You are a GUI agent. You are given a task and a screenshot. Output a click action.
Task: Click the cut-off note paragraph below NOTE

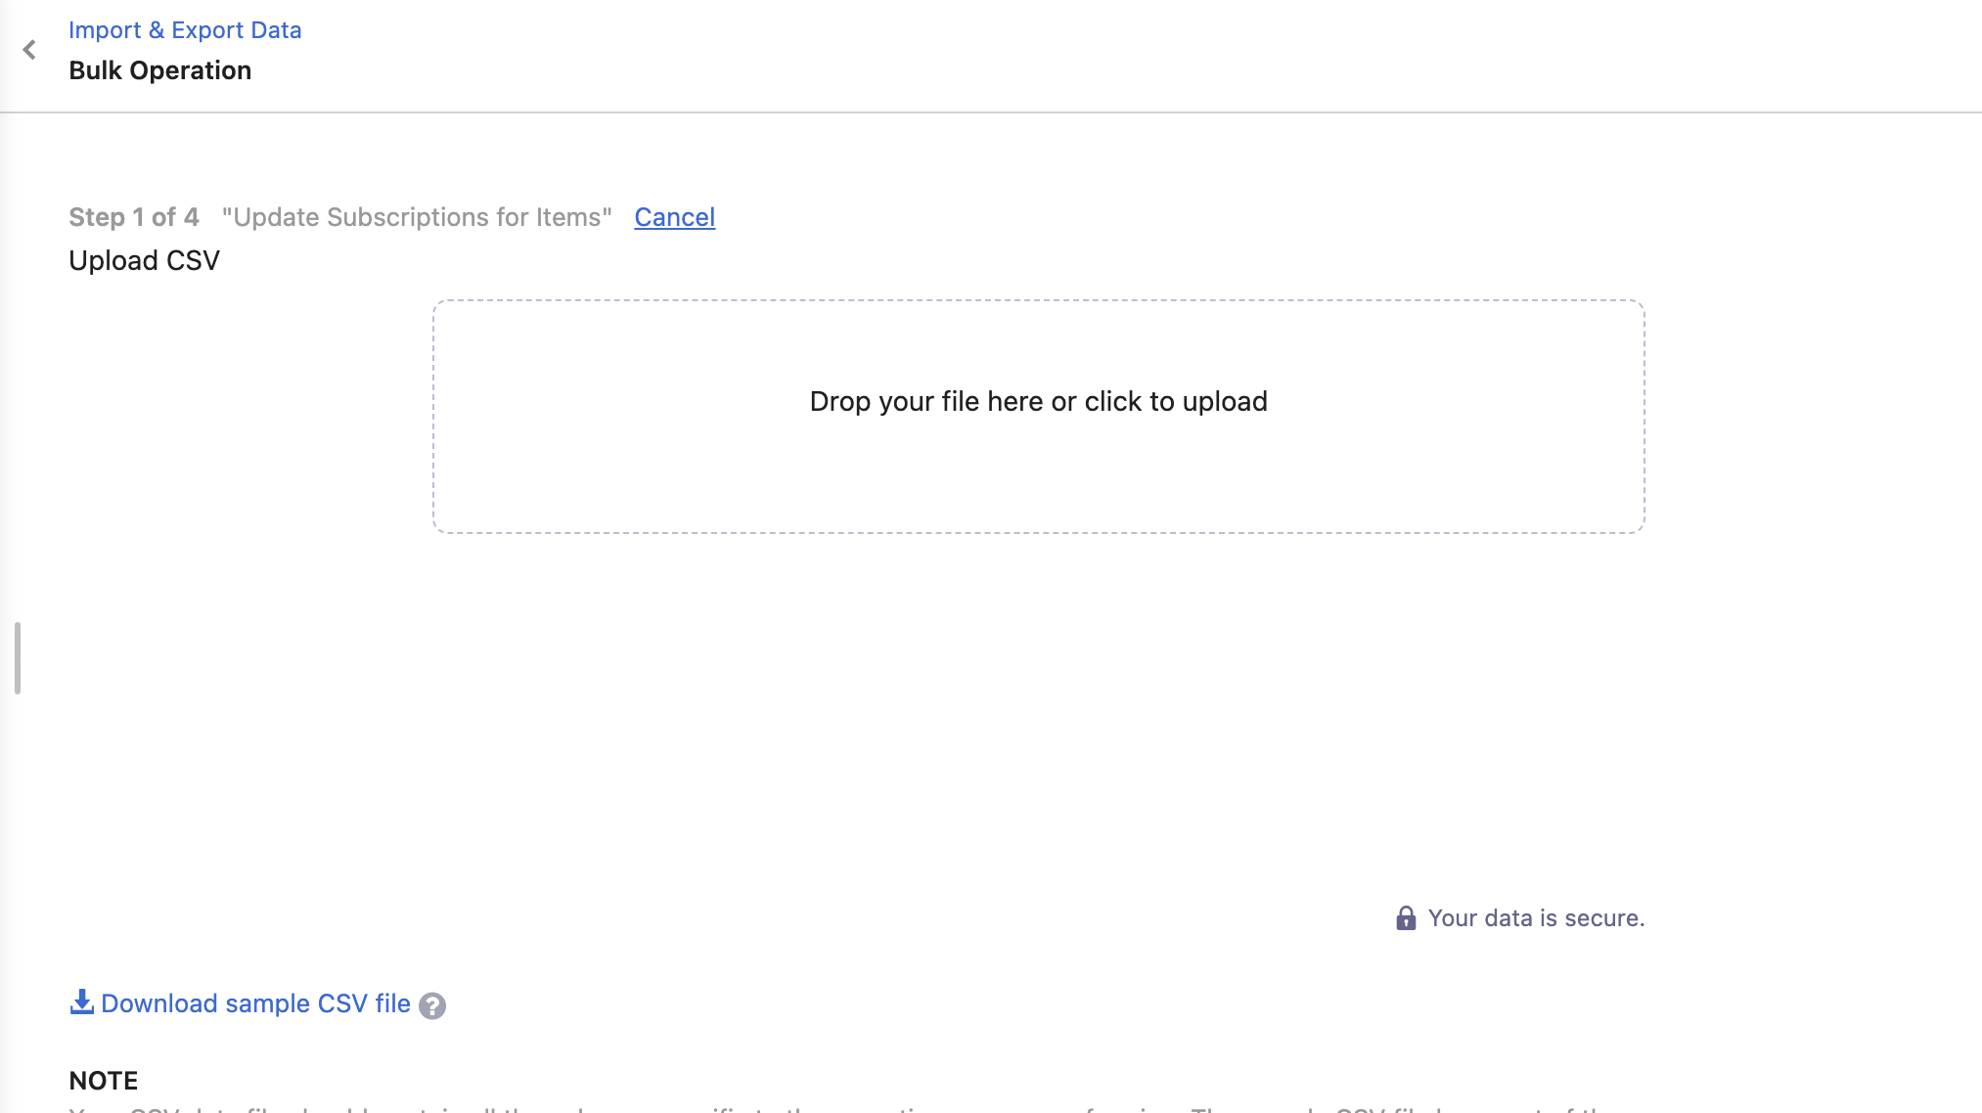click(x=841, y=1108)
